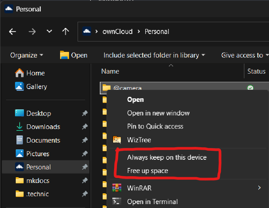Click the ownCloud icon in address bar

pos(87,31)
